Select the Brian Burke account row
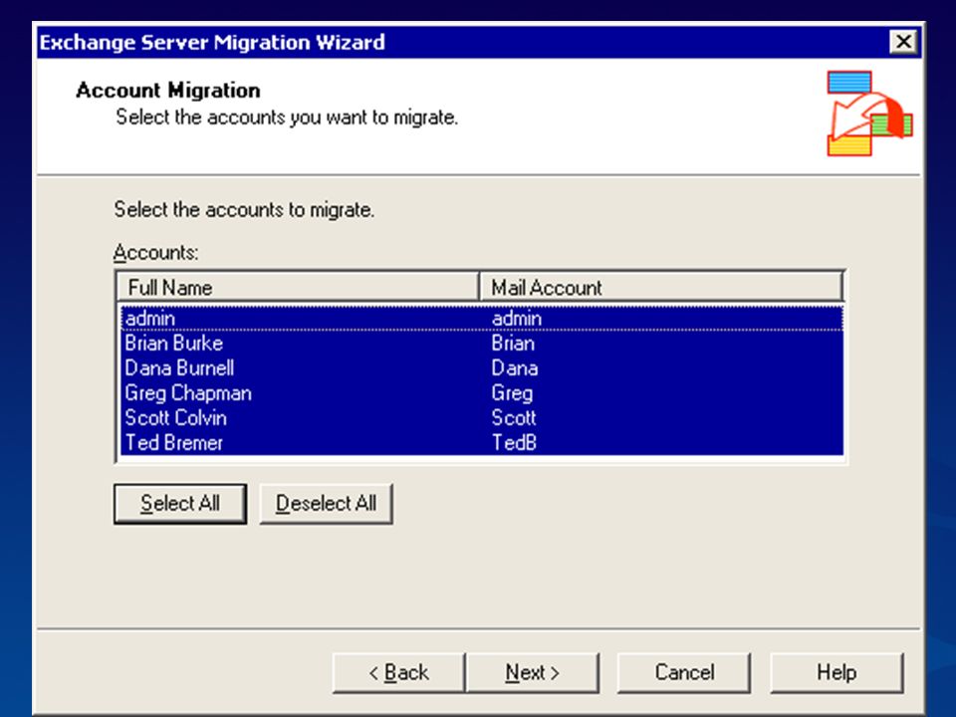 (x=482, y=344)
